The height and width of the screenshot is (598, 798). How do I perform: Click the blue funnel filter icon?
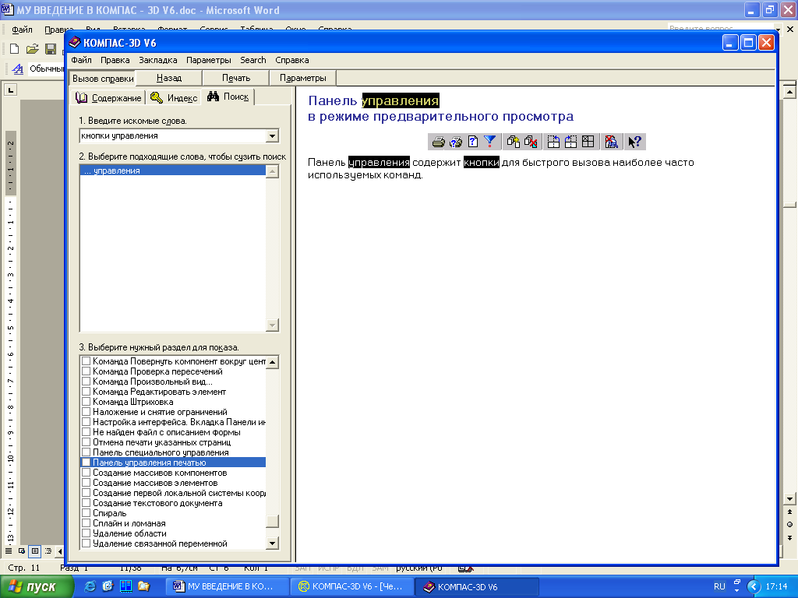tap(489, 142)
